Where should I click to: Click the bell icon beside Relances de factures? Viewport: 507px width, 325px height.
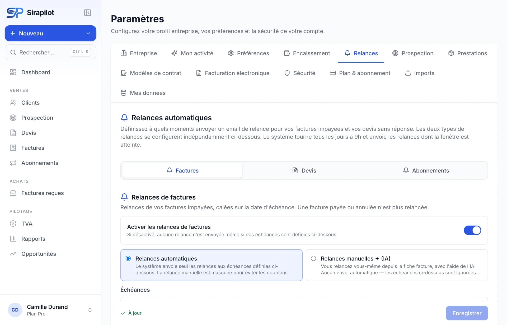[x=124, y=197]
